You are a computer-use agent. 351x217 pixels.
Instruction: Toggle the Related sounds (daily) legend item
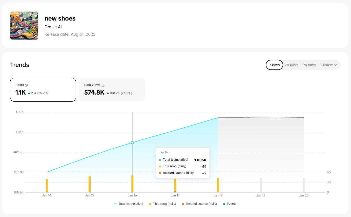(199, 204)
